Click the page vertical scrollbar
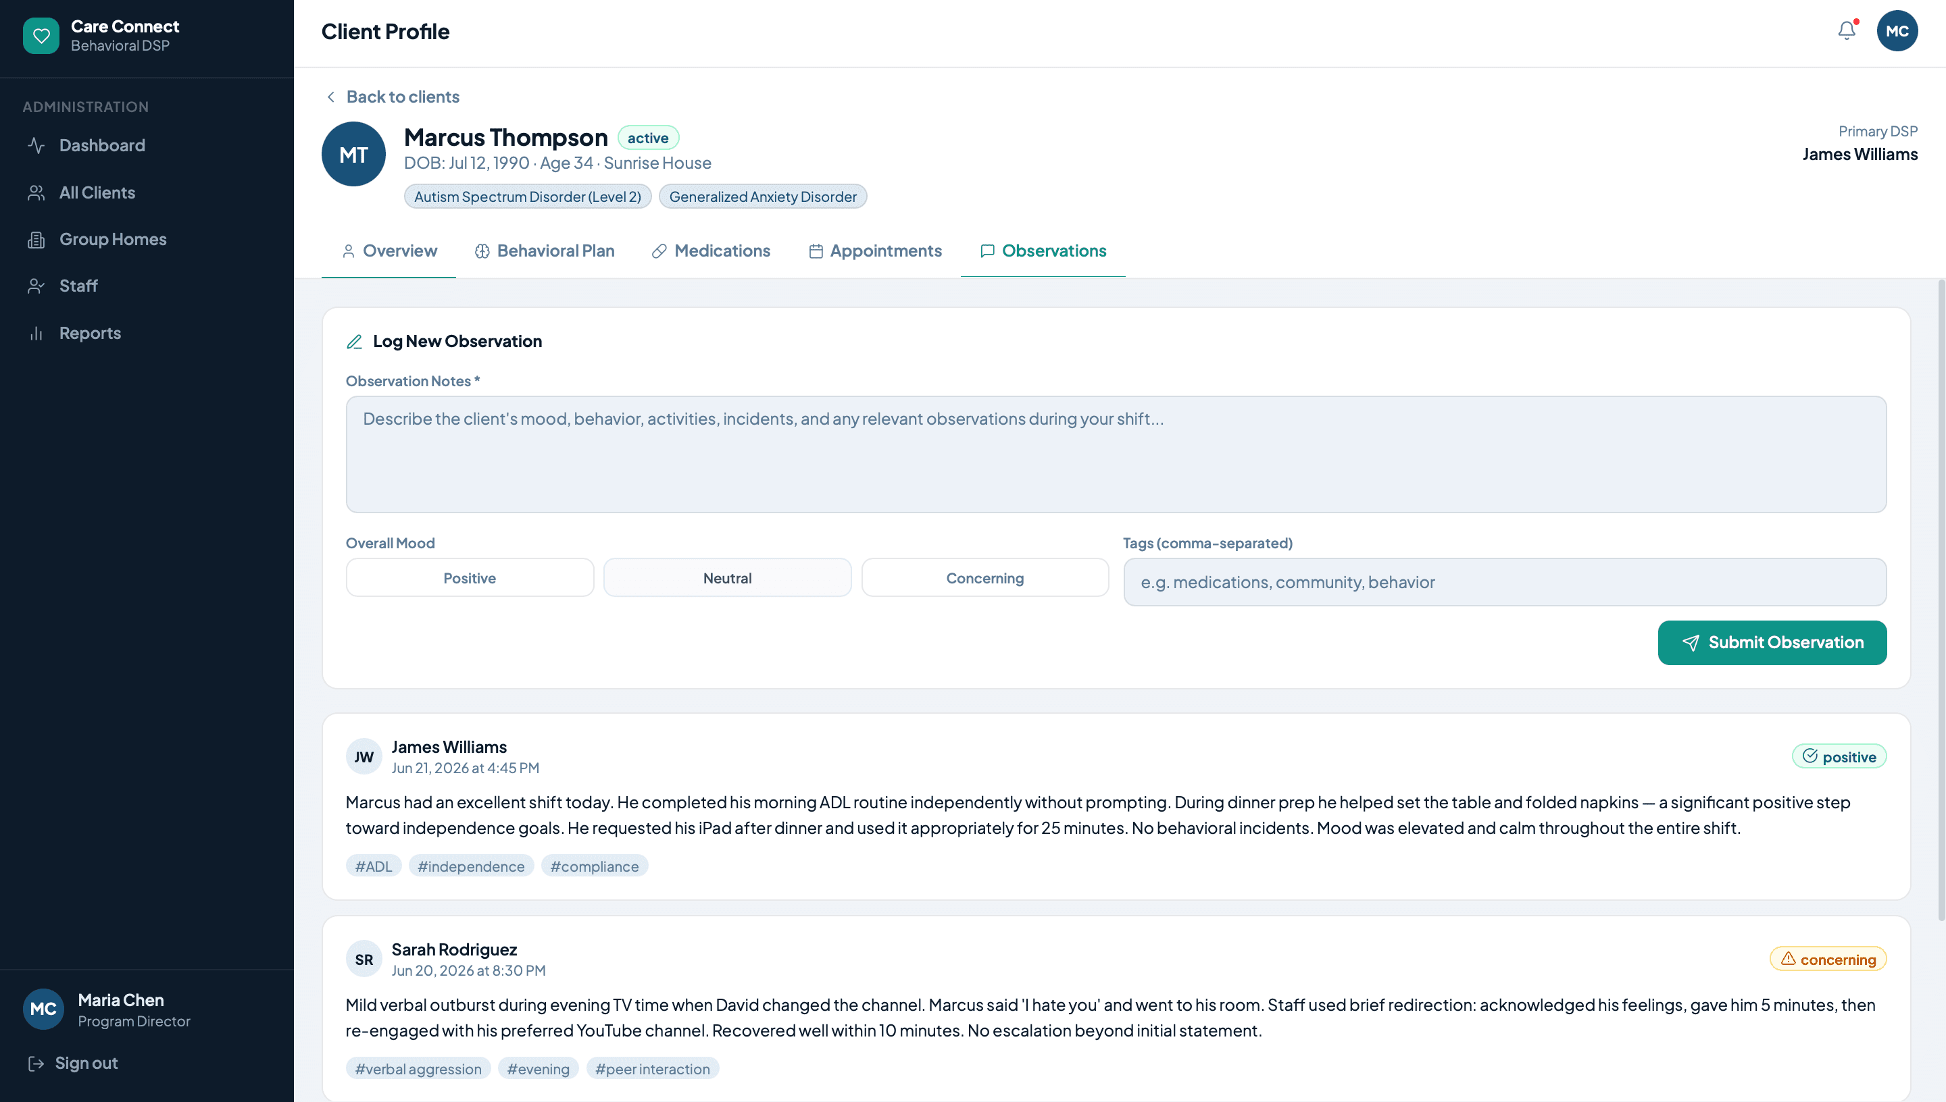 [1941, 600]
